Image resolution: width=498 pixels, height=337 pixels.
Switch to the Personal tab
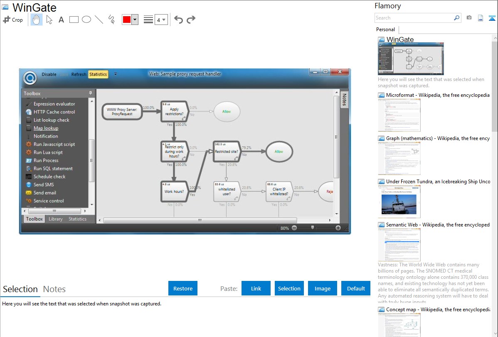385,29
